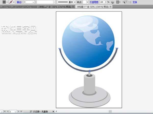Viewport: 153px width, 114px height.
Task: Click the previous artboard navigation button
Action: pos(8,111)
